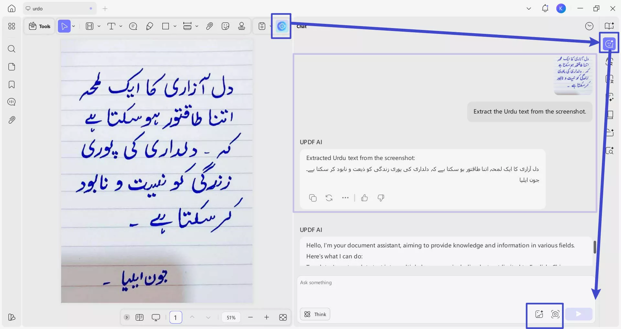Send the chat message
This screenshot has height=329, width=621.
point(579,314)
